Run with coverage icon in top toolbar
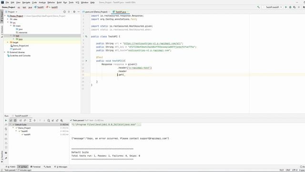This screenshot has height=172, width=305. pyautogui.click(x=295, y=7)
